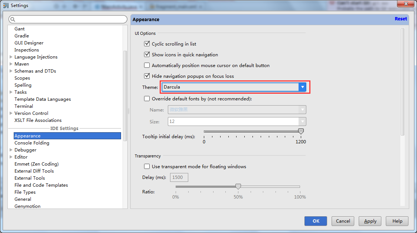This screenshot has width=417, height=233.
Task: Click the Reset link
Action: tap(401, 19)
